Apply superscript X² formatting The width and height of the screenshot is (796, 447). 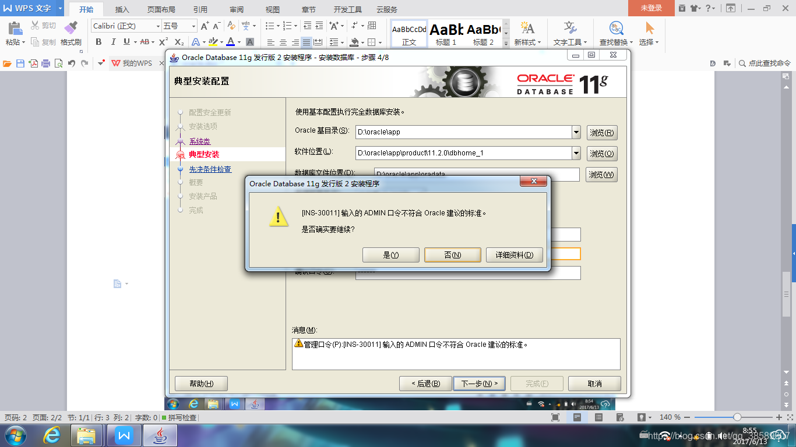pos(164,42)
